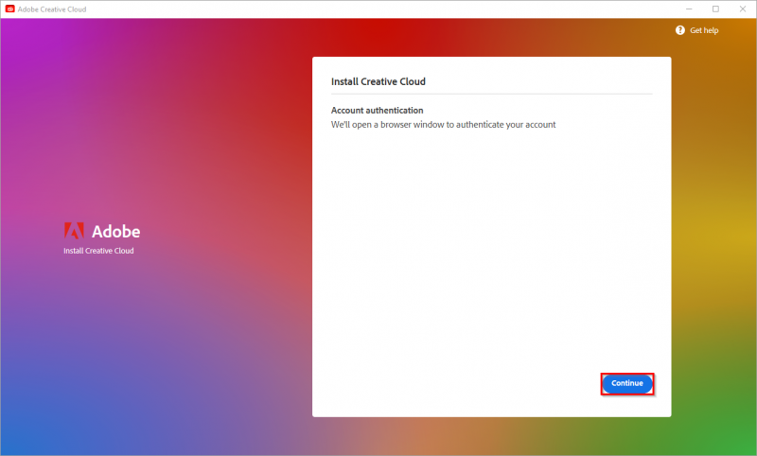The height and width of the screenshot is (456, 757).
Task: Select the 'Install Creative Cloud' card heading
Action: 378,81
